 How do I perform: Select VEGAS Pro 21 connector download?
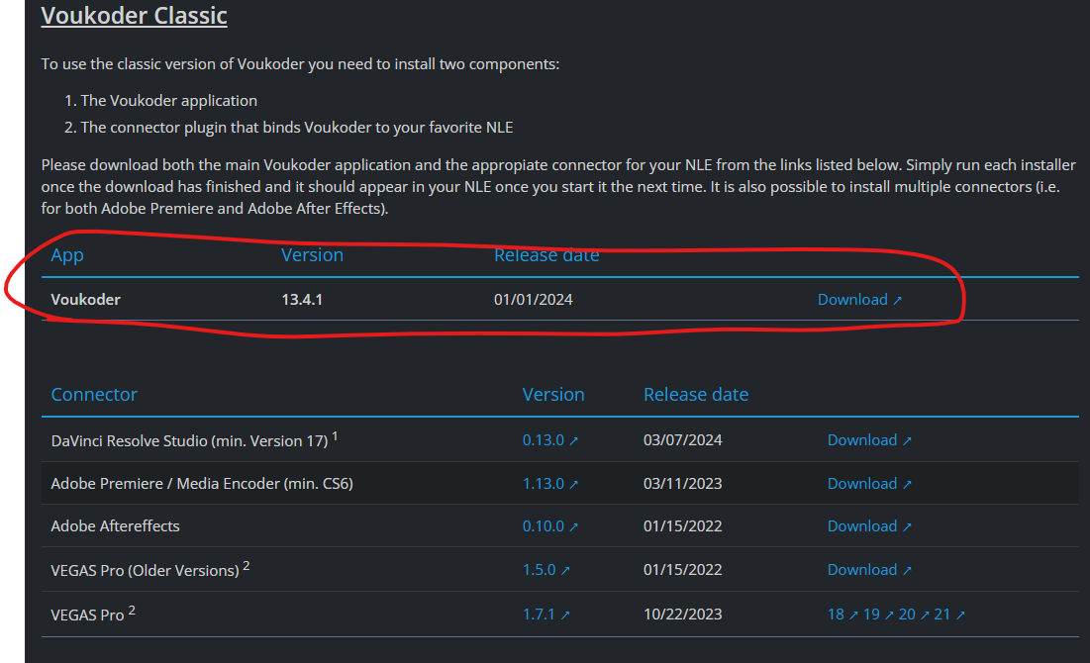pyautogui.click(x=943, y=615)
